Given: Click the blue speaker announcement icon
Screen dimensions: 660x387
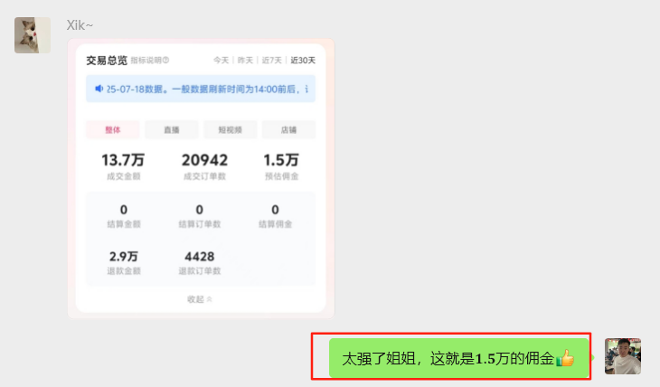Looking at the screenshot, I should pos(99,89).
